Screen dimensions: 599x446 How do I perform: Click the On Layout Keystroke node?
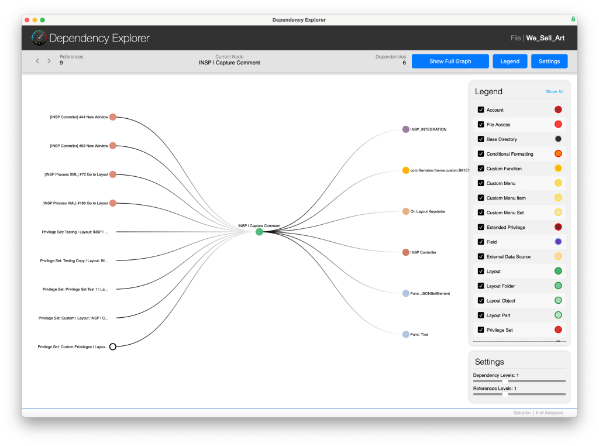pos(405,211)
